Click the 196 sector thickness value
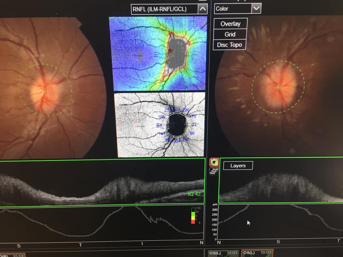343x257 pixels. pyautogui.click(x=161, y=117)
